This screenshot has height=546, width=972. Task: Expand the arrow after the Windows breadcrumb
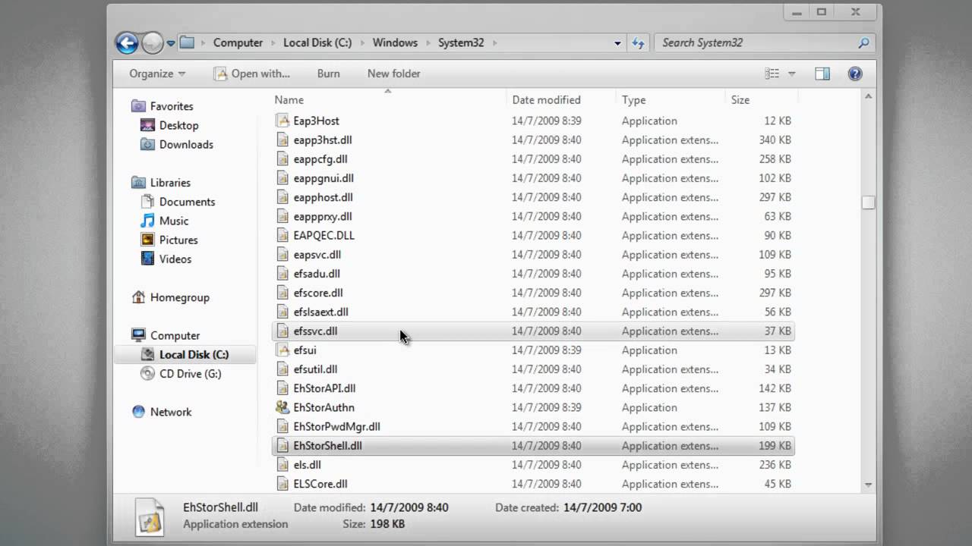point(428,43)
